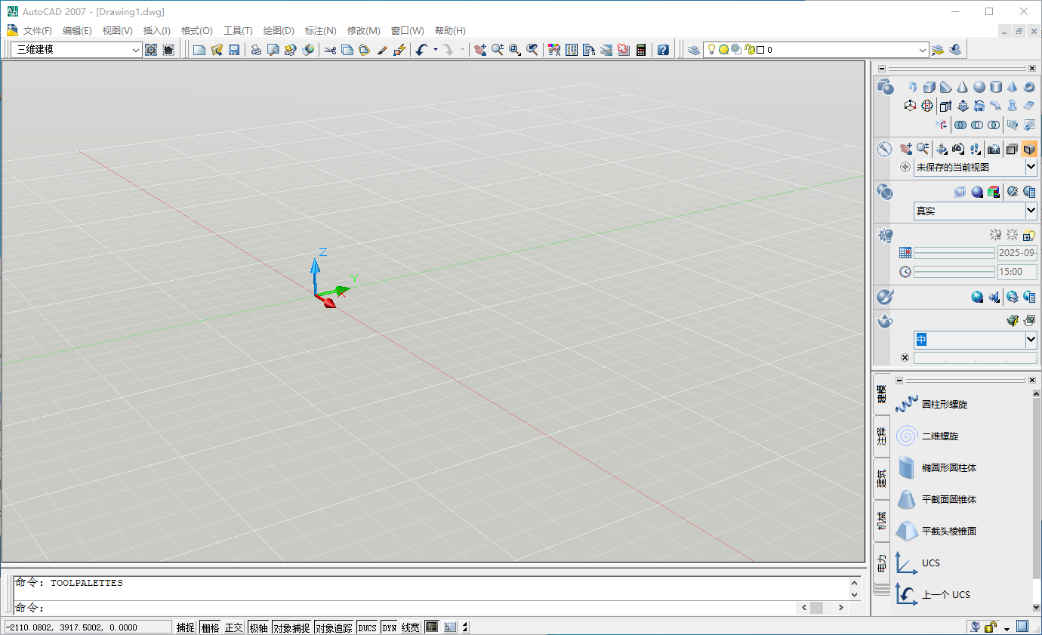This screenshot has height=635, width=1042.
Task: Open the status bar tray settings arrow
Action: tap(1007, 629)
